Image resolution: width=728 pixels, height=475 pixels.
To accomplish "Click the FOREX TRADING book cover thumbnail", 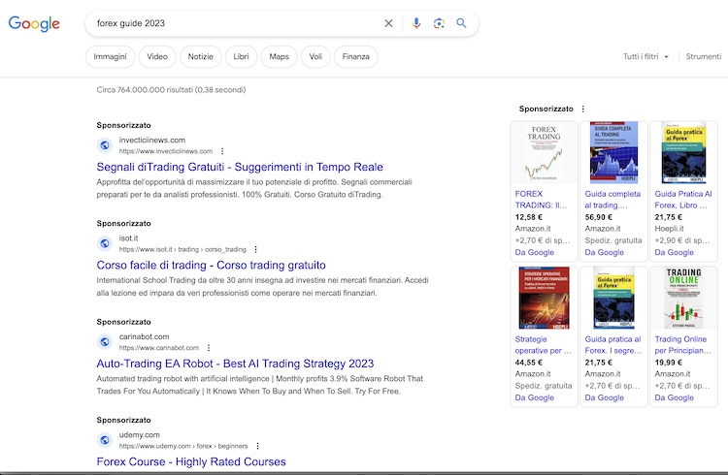I will [544, 152].
